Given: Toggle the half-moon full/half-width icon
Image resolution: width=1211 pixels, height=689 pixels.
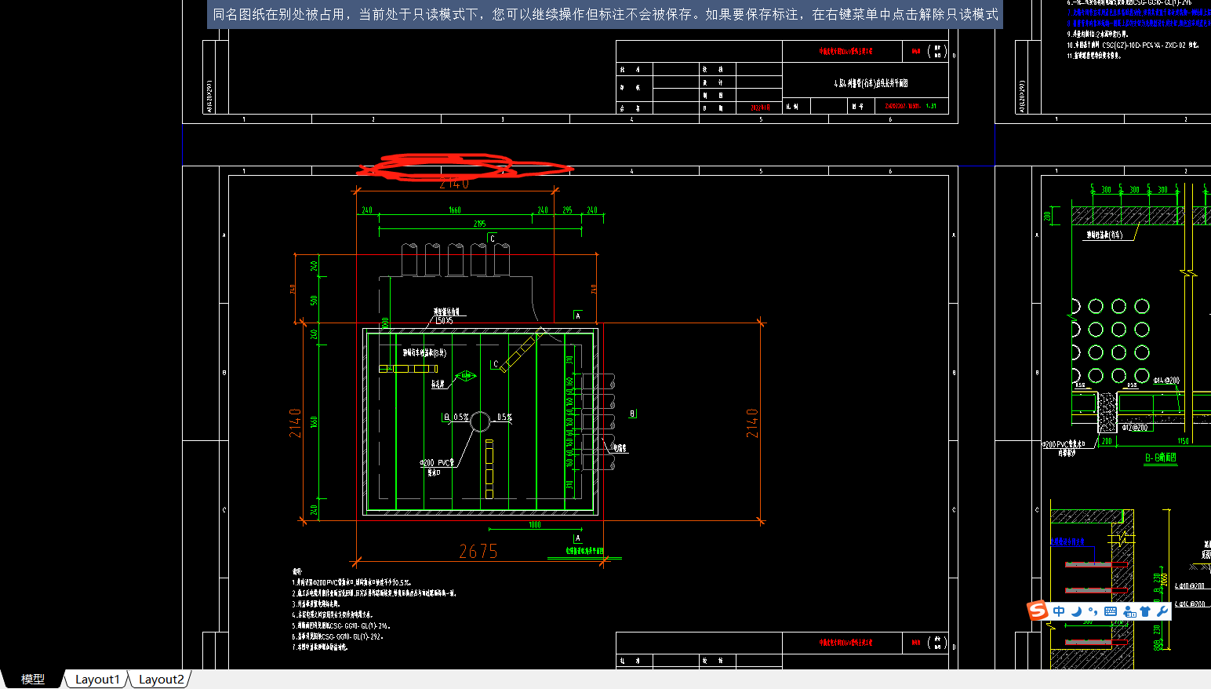Looking at the screenshot, I should point(1076,611).
